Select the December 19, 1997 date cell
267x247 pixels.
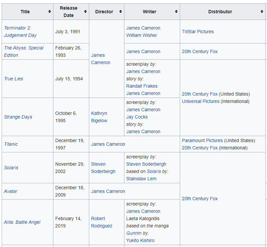pos(71,144)
